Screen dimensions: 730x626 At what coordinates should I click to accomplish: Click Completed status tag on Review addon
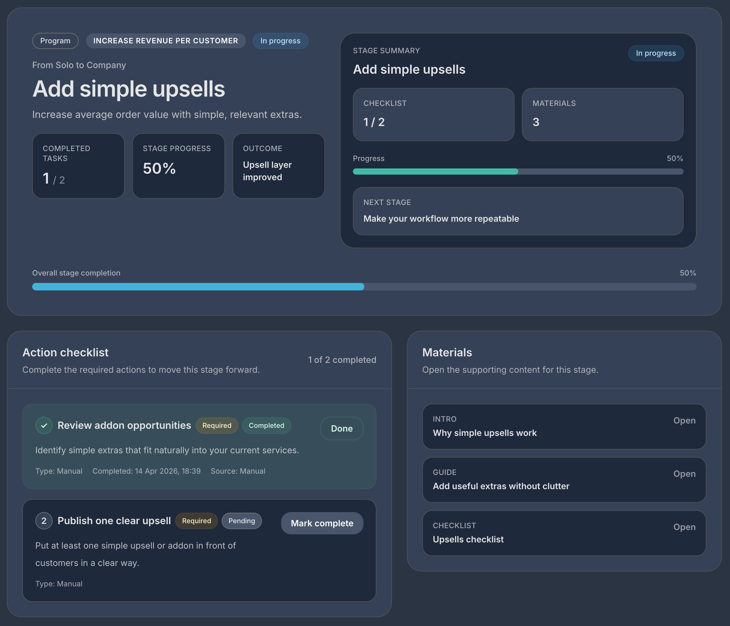(266, 425)
